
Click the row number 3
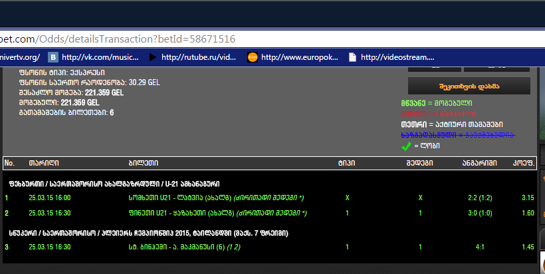(x=7, y=247)
